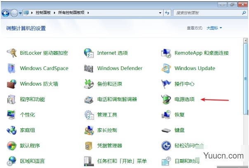Refresh the control panel view
This screenshot has height=168, width=249.
pos(167,13)
